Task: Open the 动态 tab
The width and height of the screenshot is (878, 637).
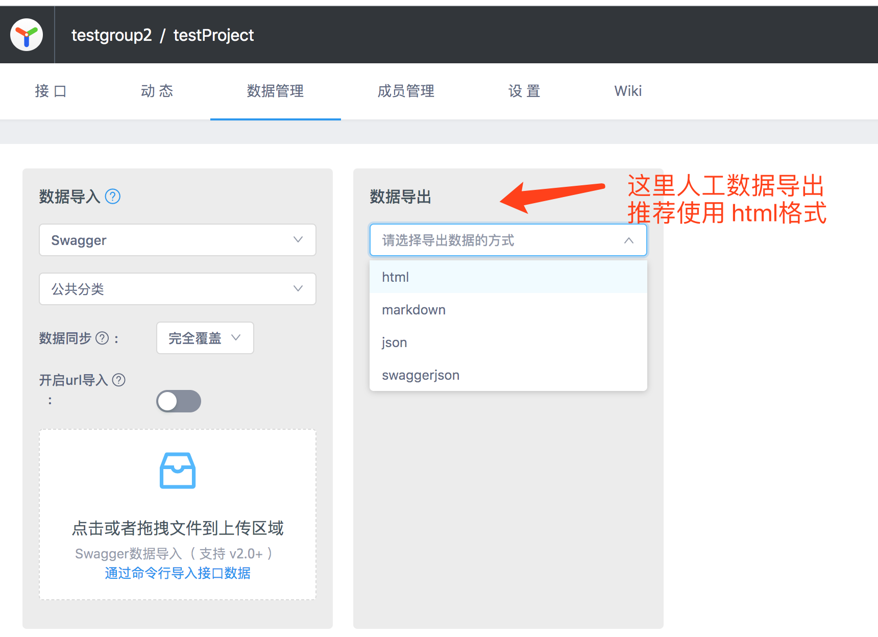Action: 157,91
